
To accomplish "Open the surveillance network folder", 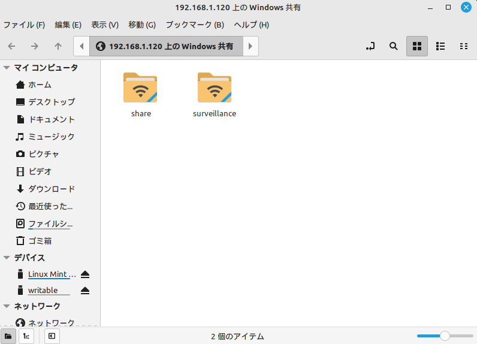I will [x=215, y=95].
